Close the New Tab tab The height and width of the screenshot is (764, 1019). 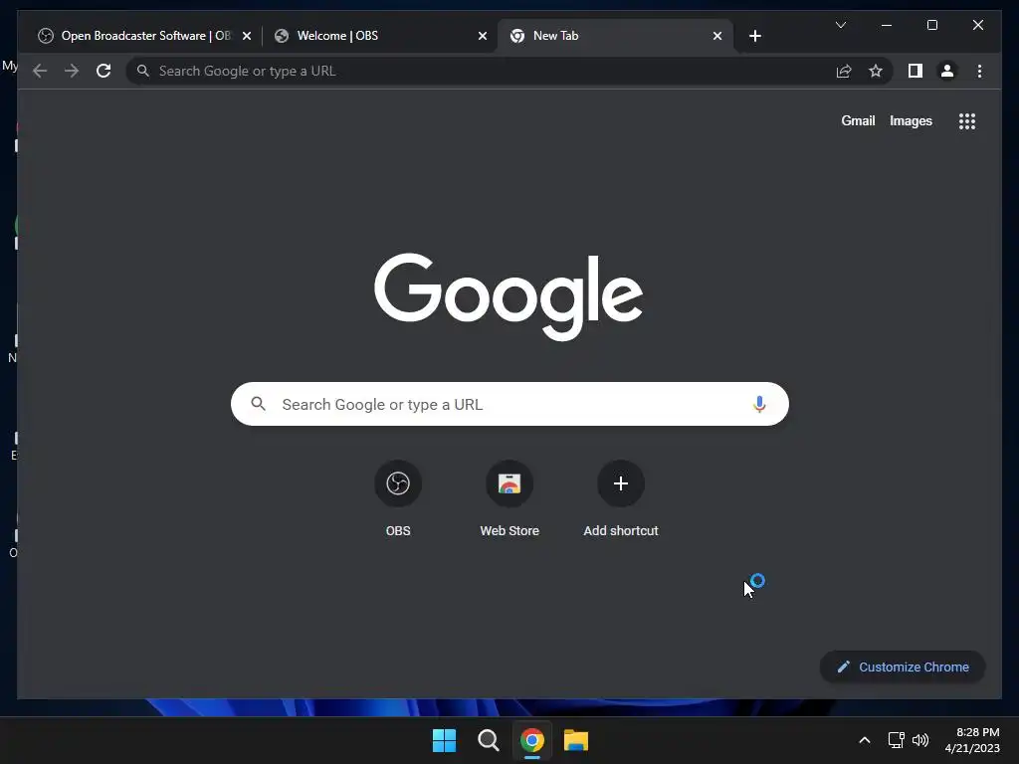(x=716, y=36)
